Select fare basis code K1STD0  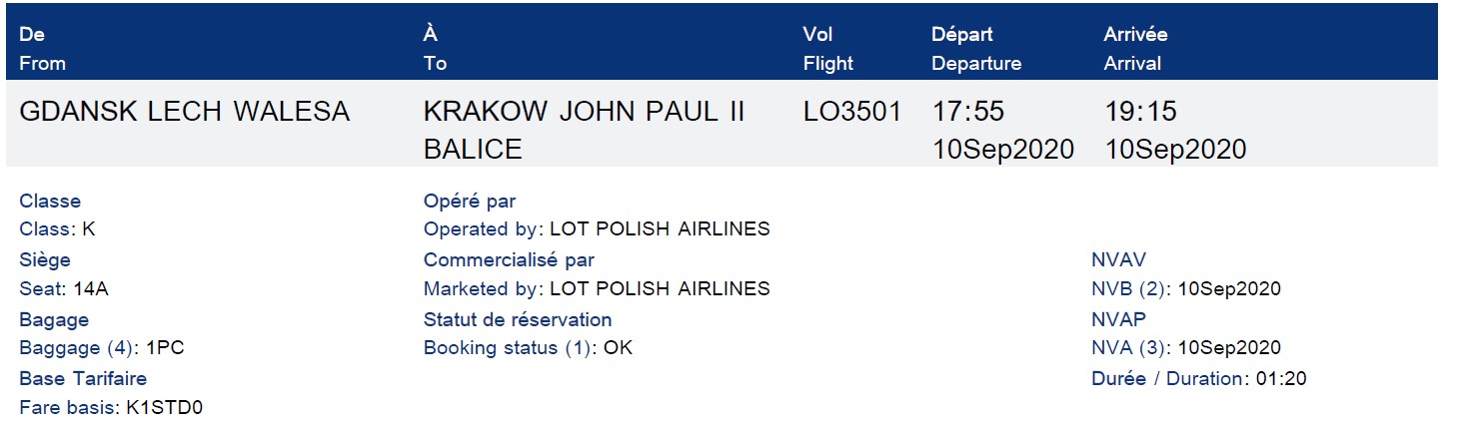(x=164, y=408)
